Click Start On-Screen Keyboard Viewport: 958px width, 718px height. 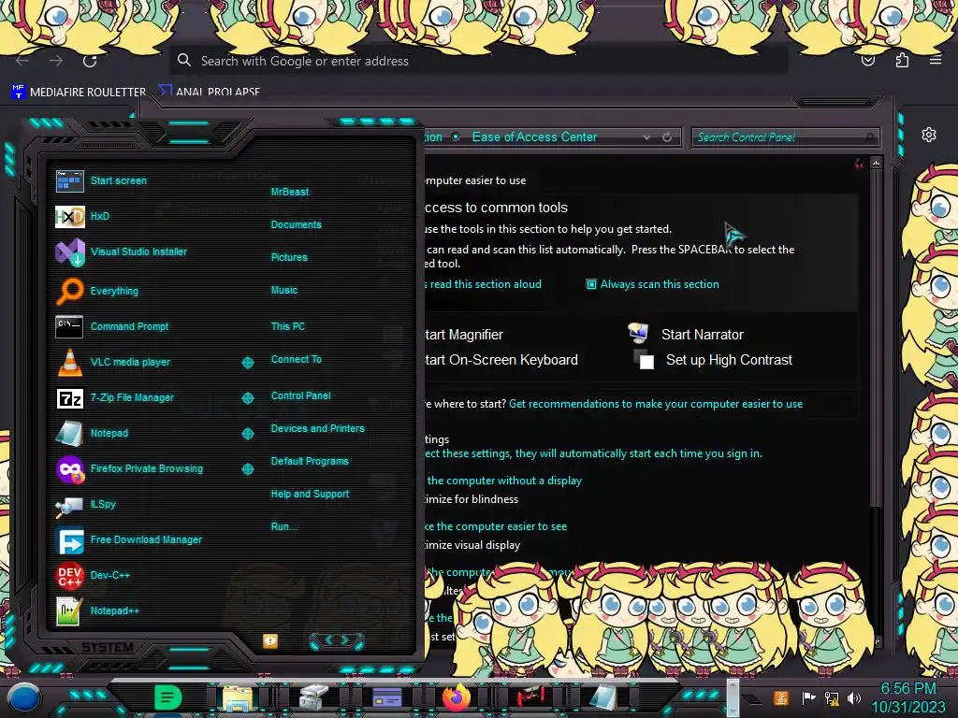point(501,360)
